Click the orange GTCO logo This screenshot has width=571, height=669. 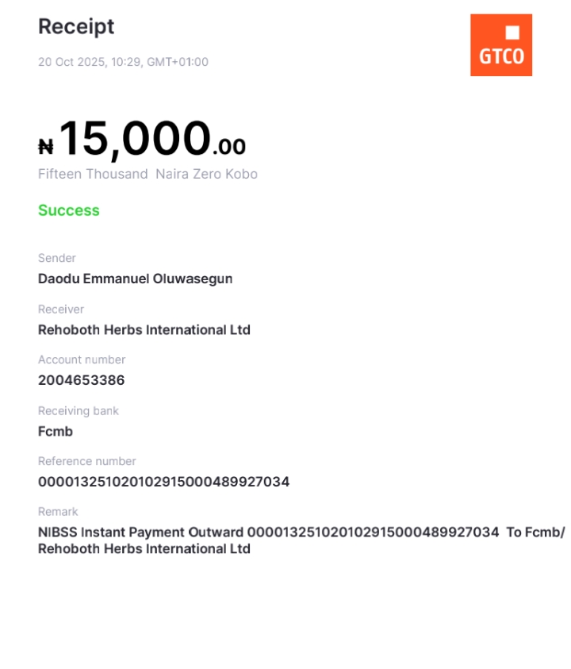[500, 45]
